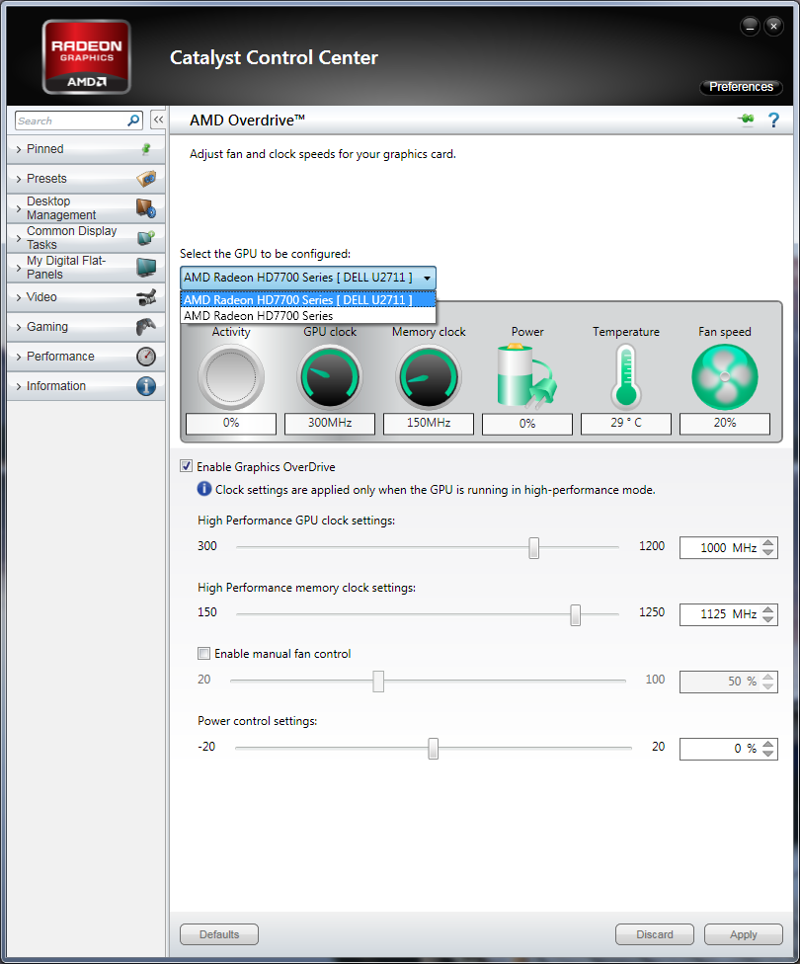The width and height of the screenshot is (800, 964).
Task: Expand the Video section
Action: click(x=86, y=297)
